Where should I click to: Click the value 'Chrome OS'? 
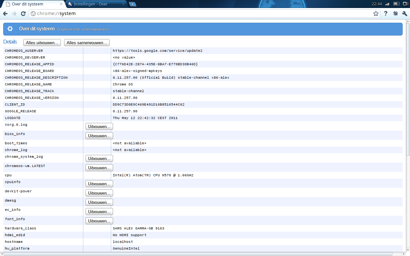coord(123,84)
